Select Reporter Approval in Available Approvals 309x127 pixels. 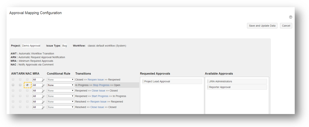coord(237,87)
